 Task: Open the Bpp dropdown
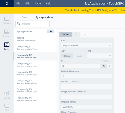tap(100, 56)
